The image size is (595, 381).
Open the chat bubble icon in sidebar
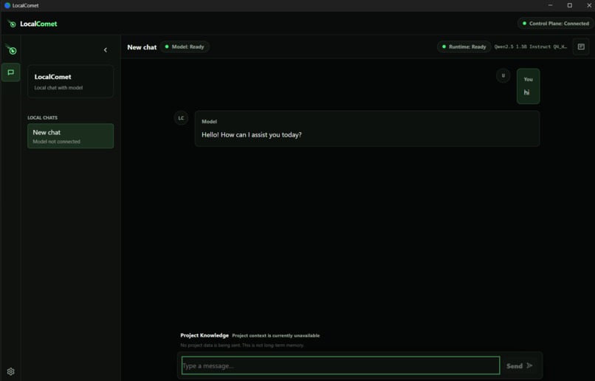pos(10,72)
